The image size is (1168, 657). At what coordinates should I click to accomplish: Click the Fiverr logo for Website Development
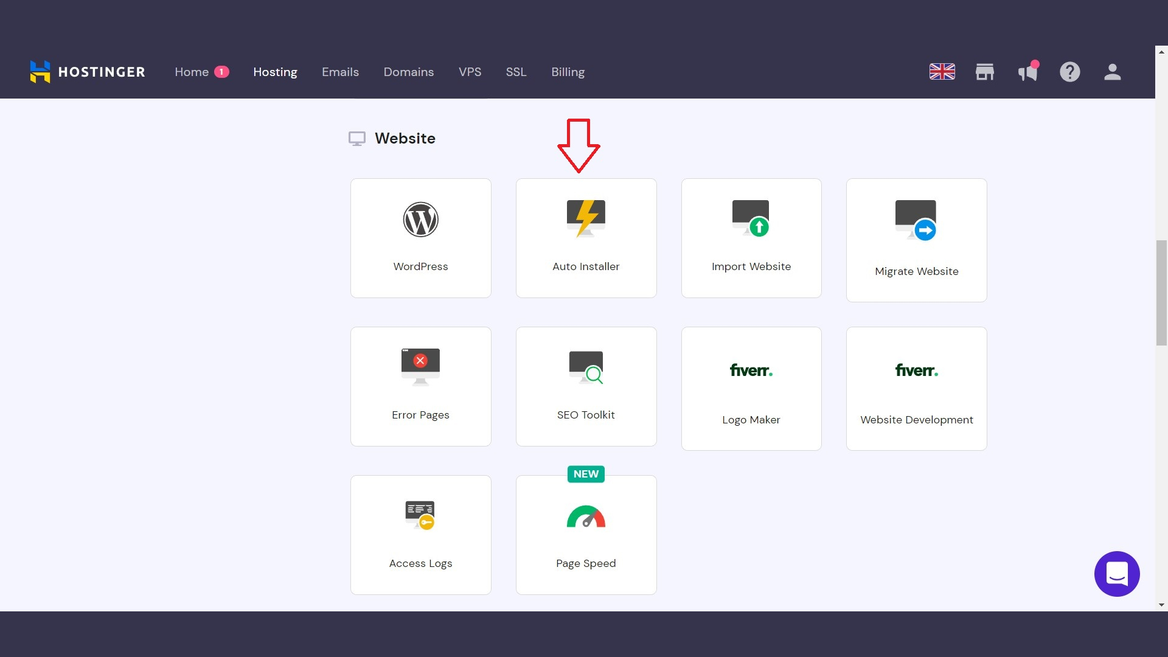pos(916,370)
